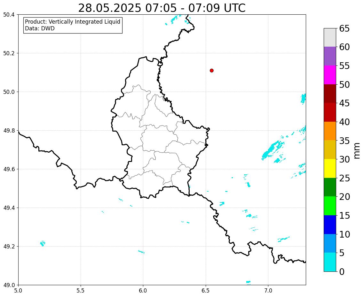Click the longitude axis label 7.0
364x297 pixels.
(x=268, y=291)
